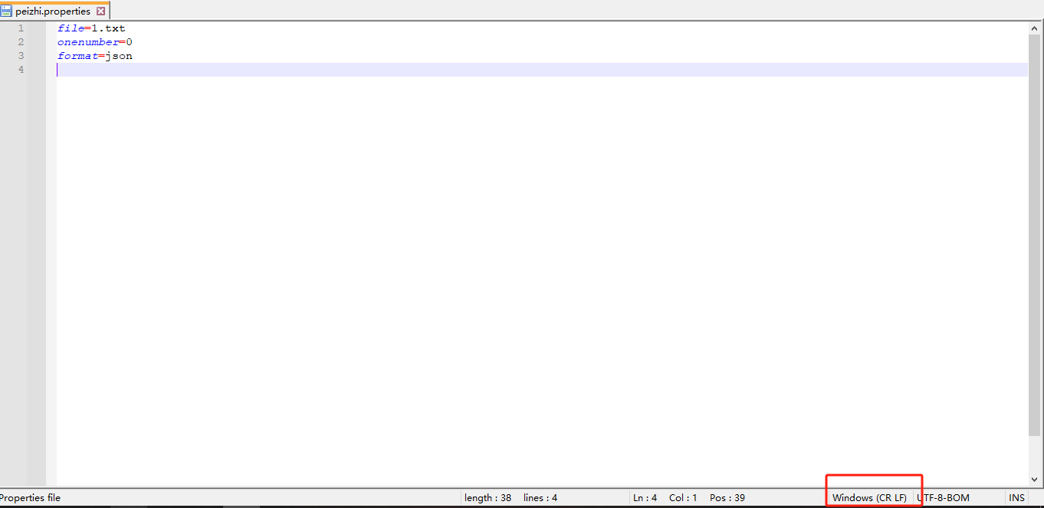Screen dimensions: 1044x508
Task: Click the 'format' key on line 3
Action: point(77,56)
